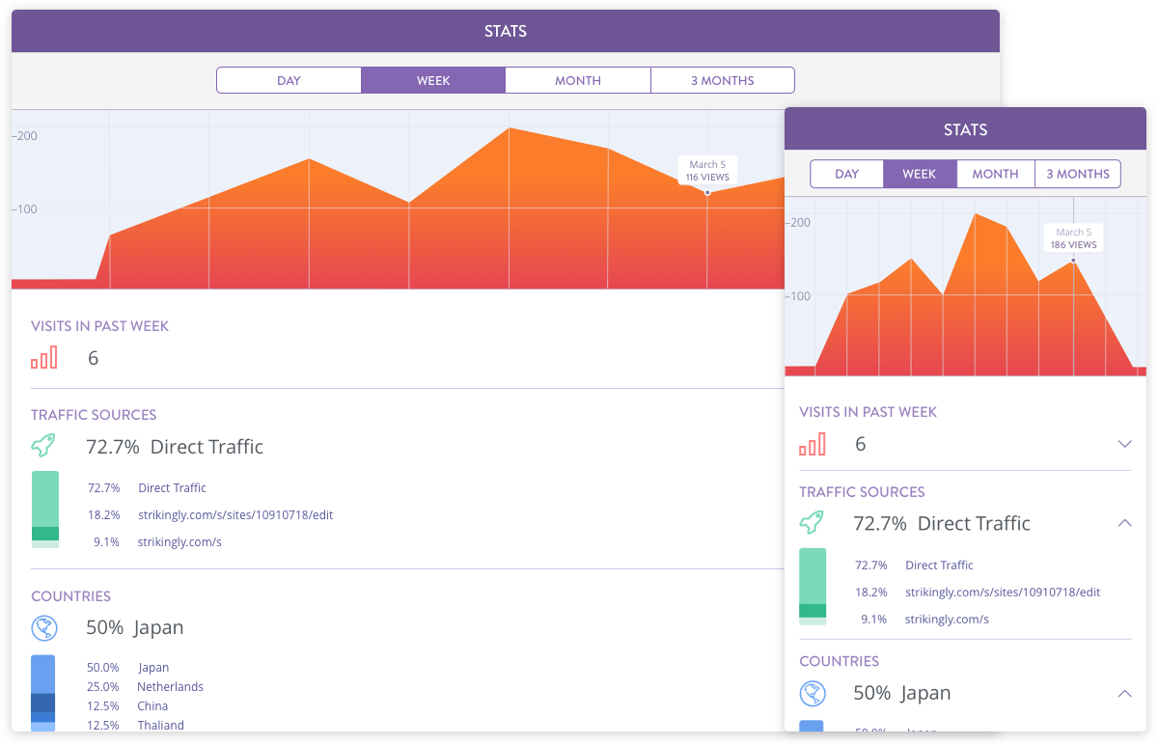
Task: Click the rocket icon in mobile panel
Action: [x=812, y=523]
